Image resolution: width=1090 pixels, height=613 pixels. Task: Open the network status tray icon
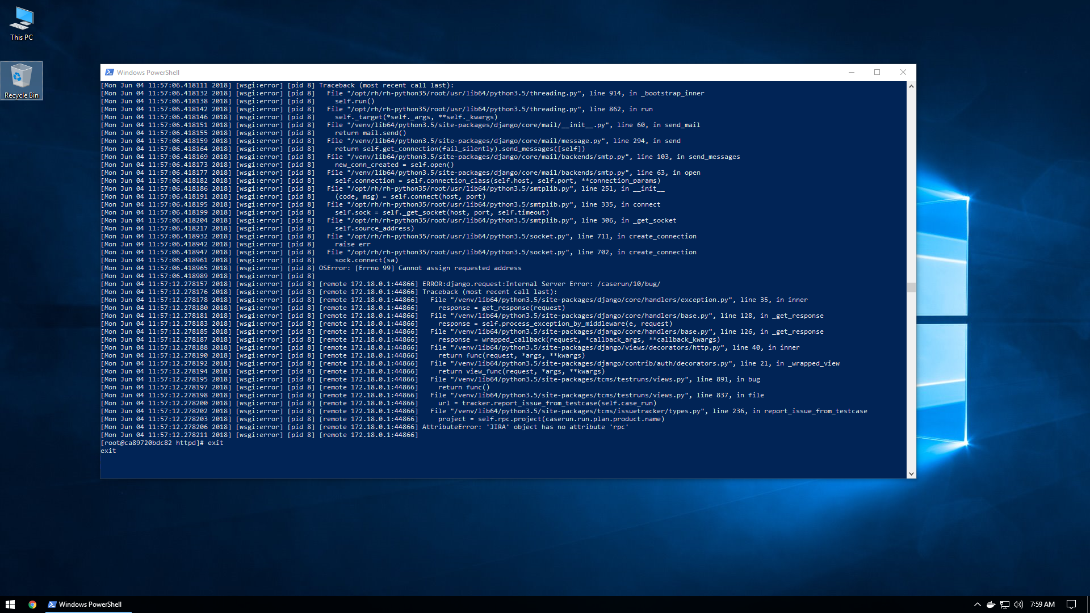[x=1005, y=604]
